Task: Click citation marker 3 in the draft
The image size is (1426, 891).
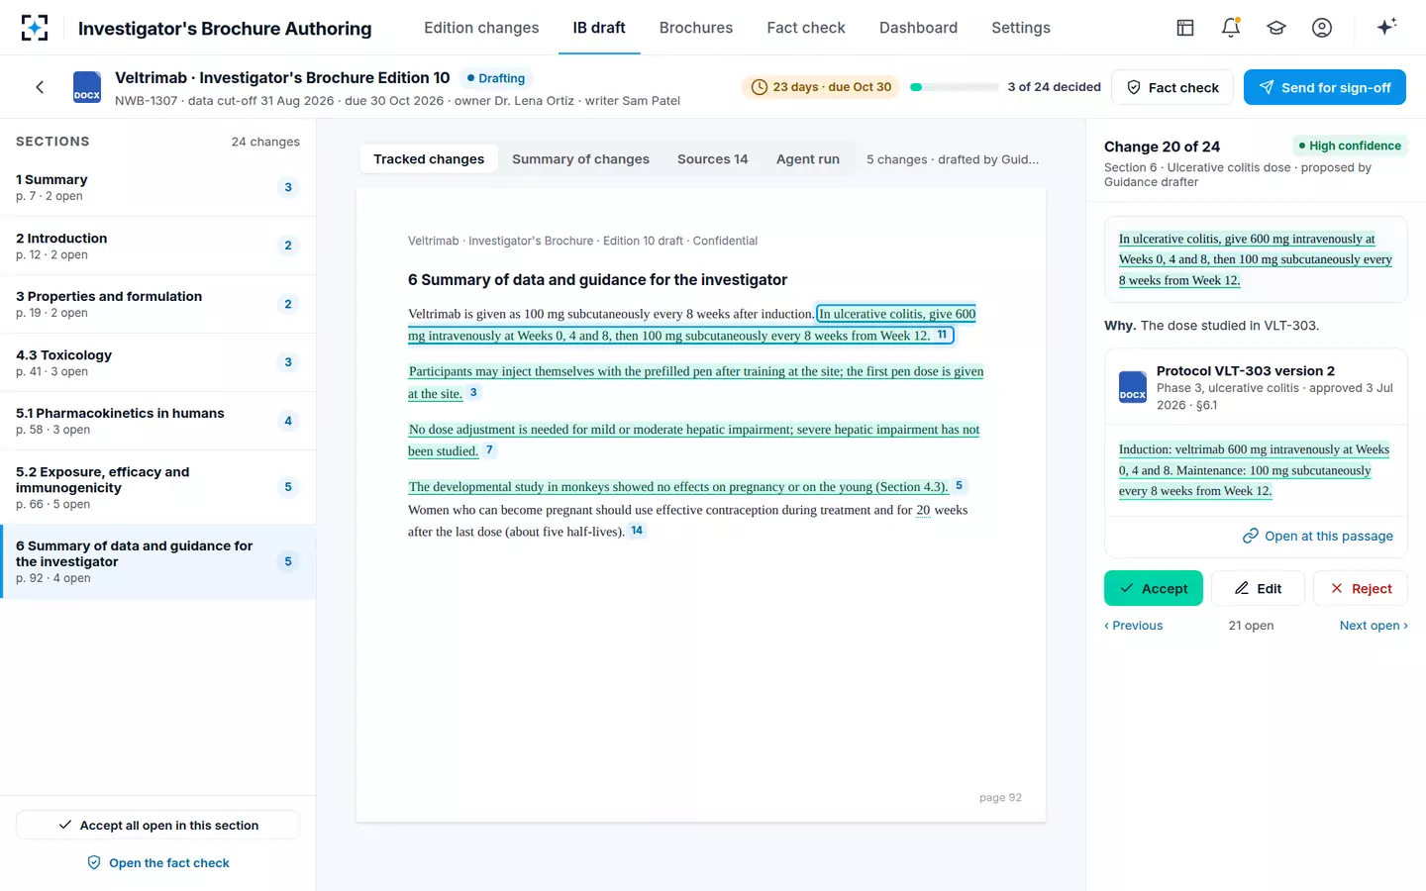Action: [473, 392]
